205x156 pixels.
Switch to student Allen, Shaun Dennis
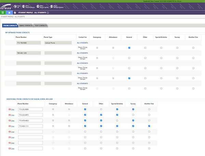[x=28, y=6]
